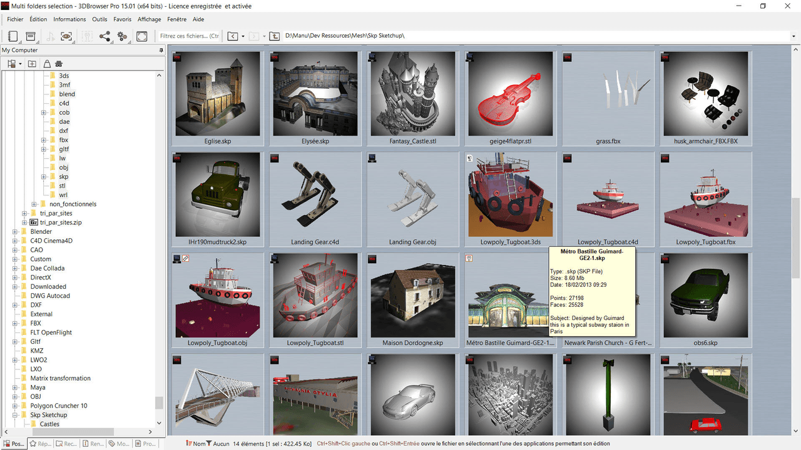The image size is (801, 450).
Task: Expand the fbx folder node
Action: (x=44, y=140)
